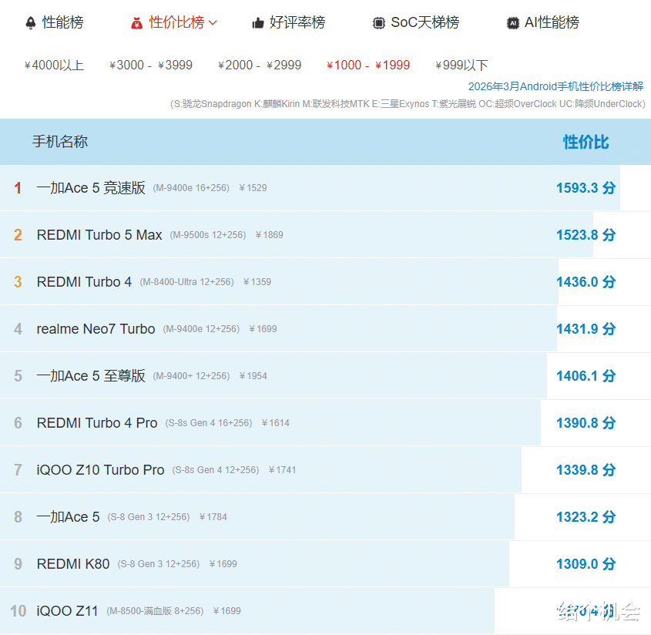
Task: Click the 性价比 column header
Action: (x=586, y=142)
